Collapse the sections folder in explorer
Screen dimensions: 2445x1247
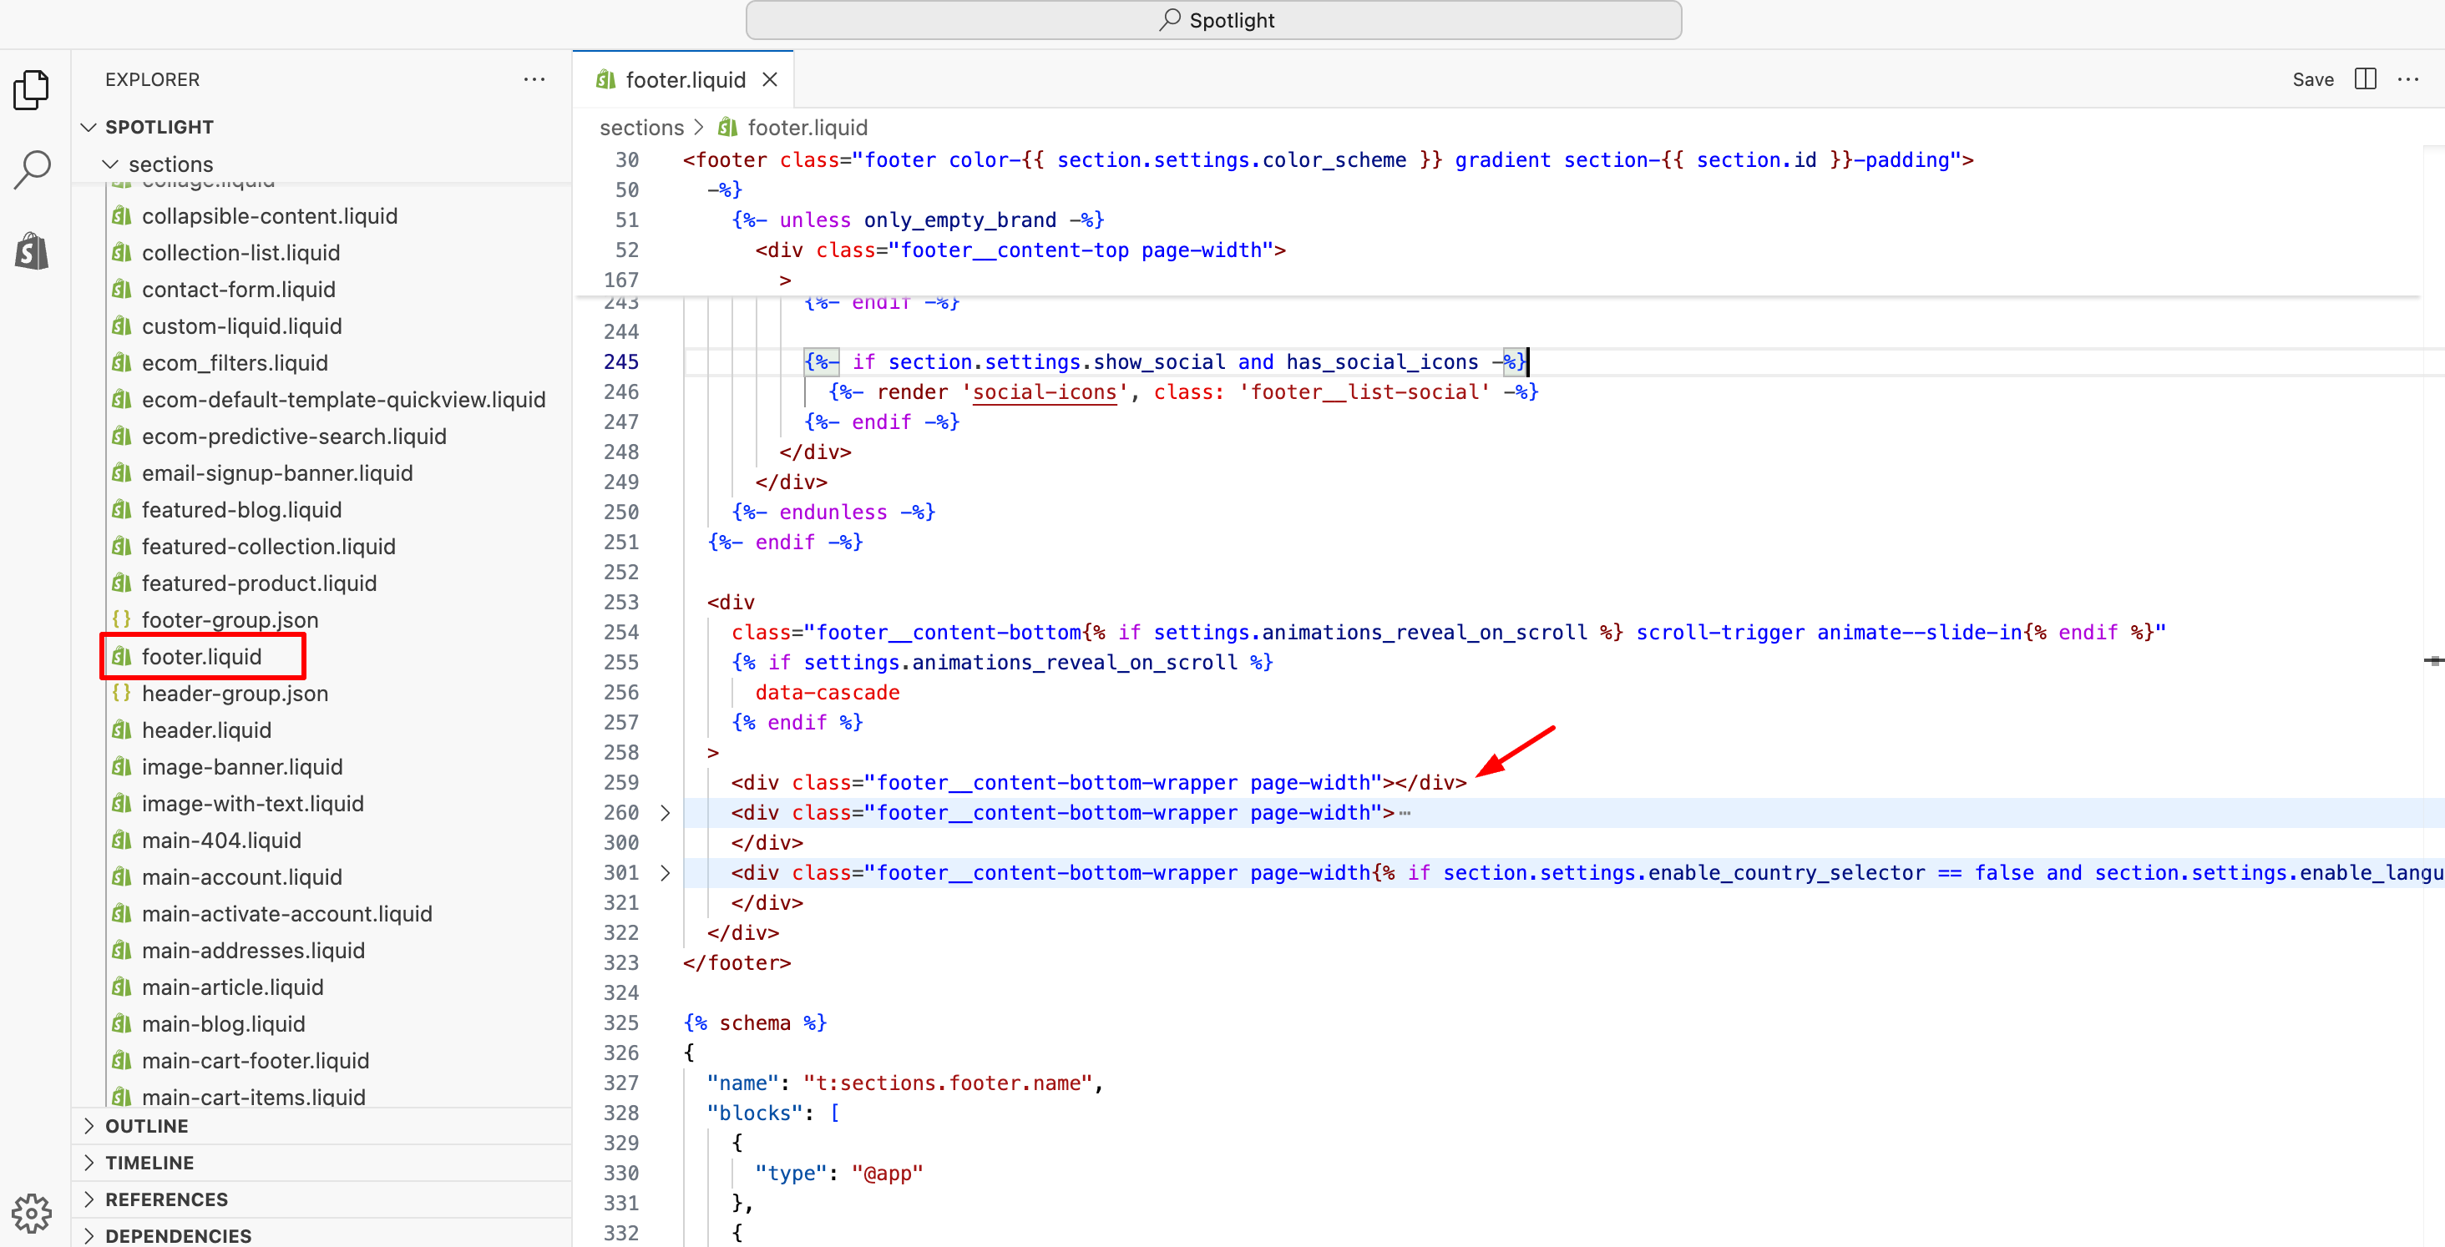tap(111, 164)
